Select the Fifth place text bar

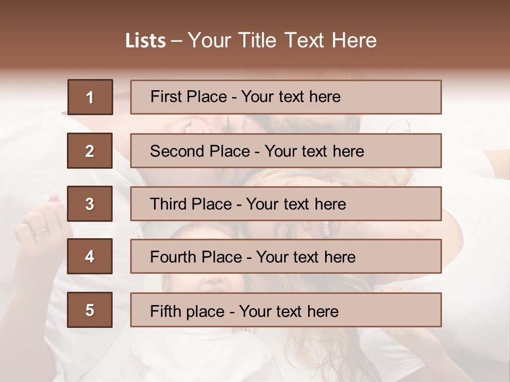click(x=286, y=310)
